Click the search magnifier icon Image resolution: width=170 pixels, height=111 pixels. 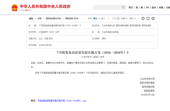pos(123,7)
